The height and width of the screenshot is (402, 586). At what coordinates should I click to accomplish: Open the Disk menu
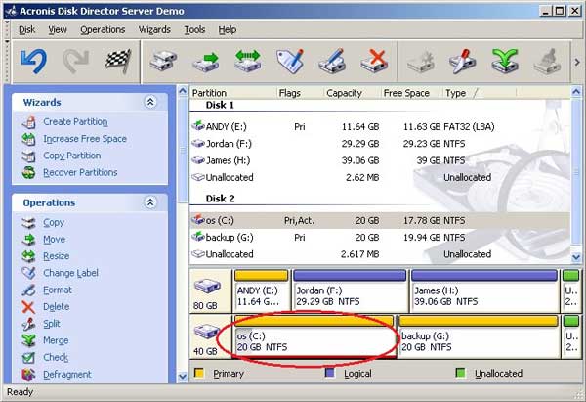click(x=27, y=29)
